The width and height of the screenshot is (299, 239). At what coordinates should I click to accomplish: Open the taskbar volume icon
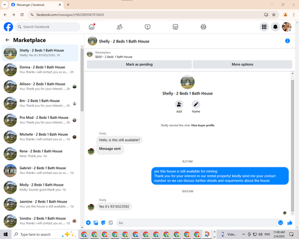[x=260, y=234]
